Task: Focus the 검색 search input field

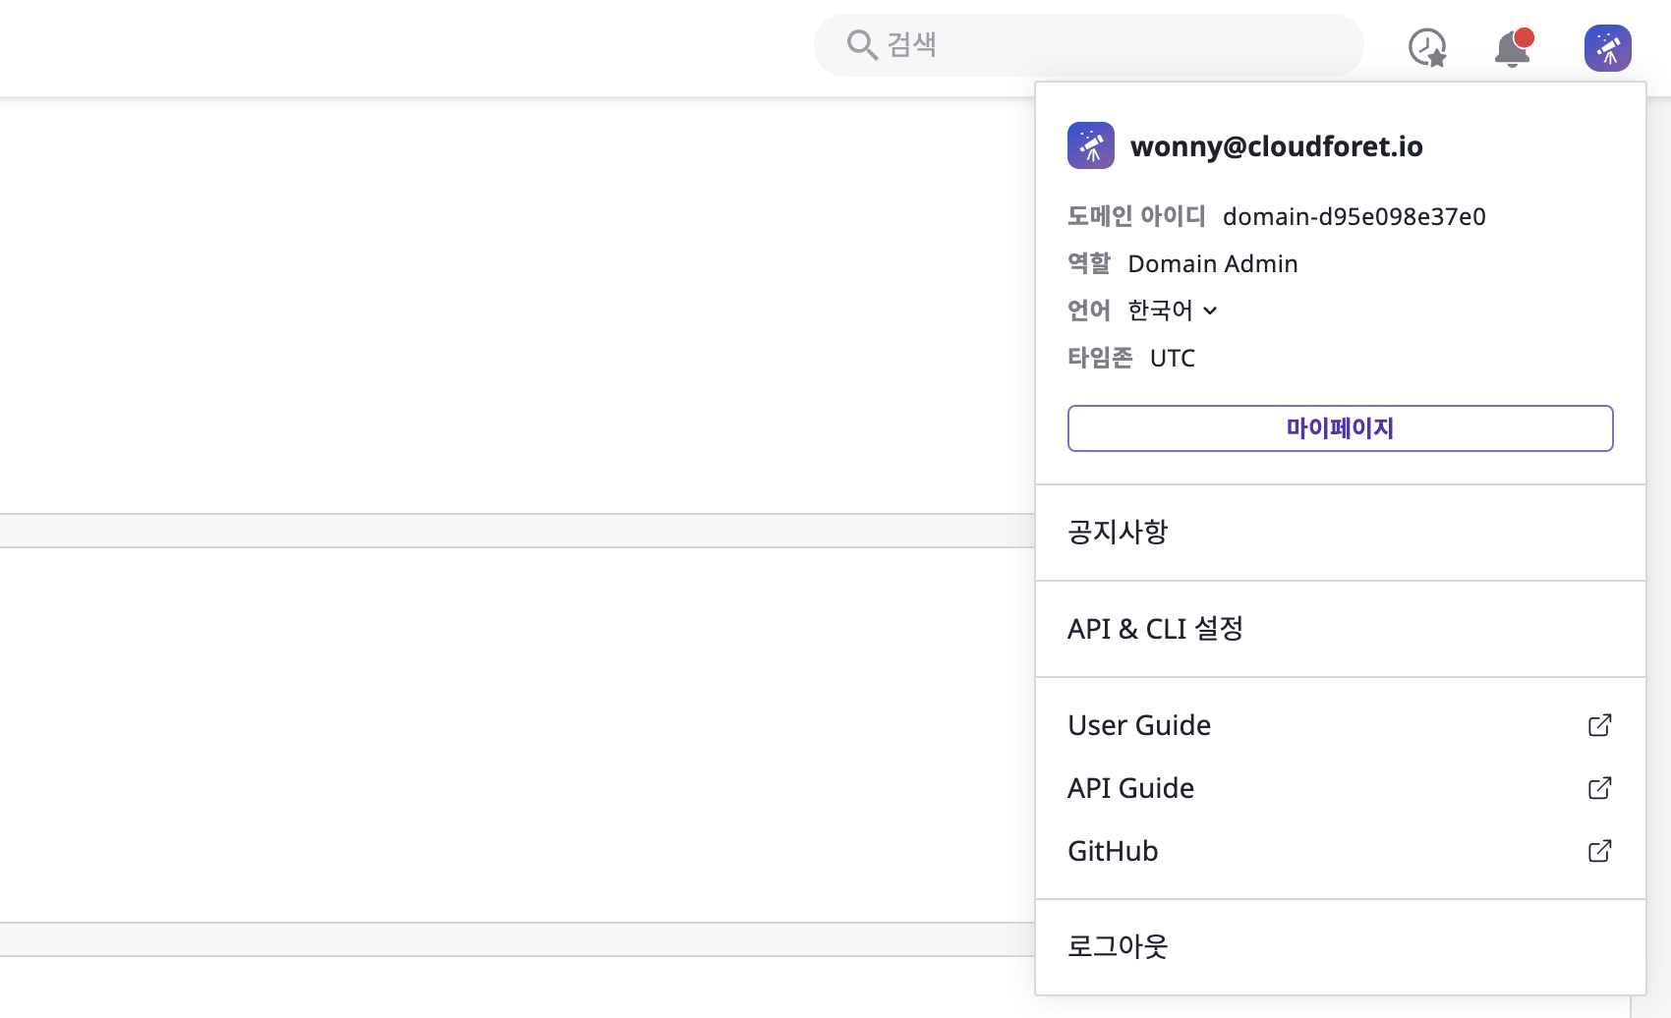Action: click(1088, 45)
